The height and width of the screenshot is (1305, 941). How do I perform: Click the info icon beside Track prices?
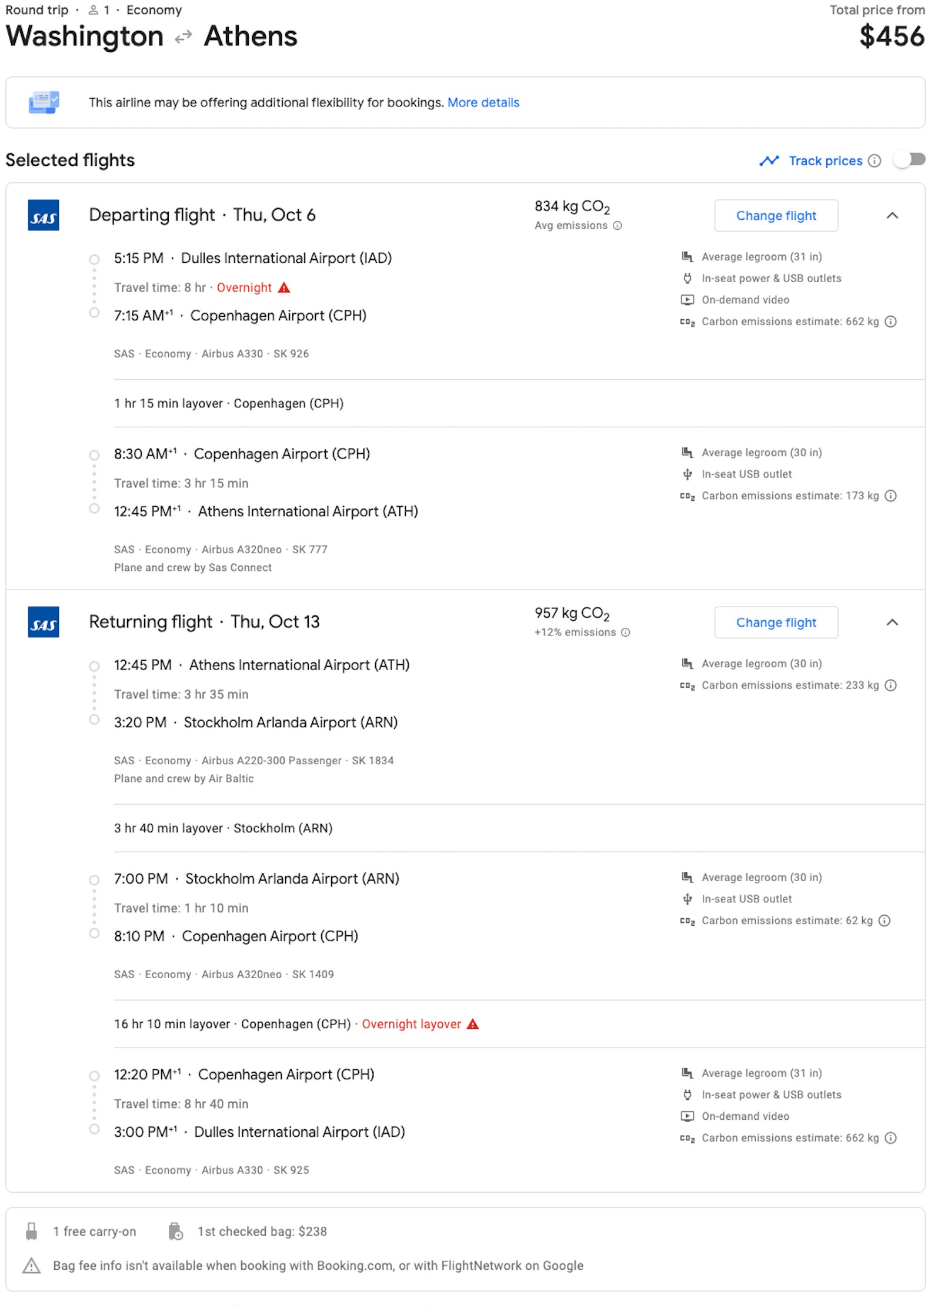point(875,160)
